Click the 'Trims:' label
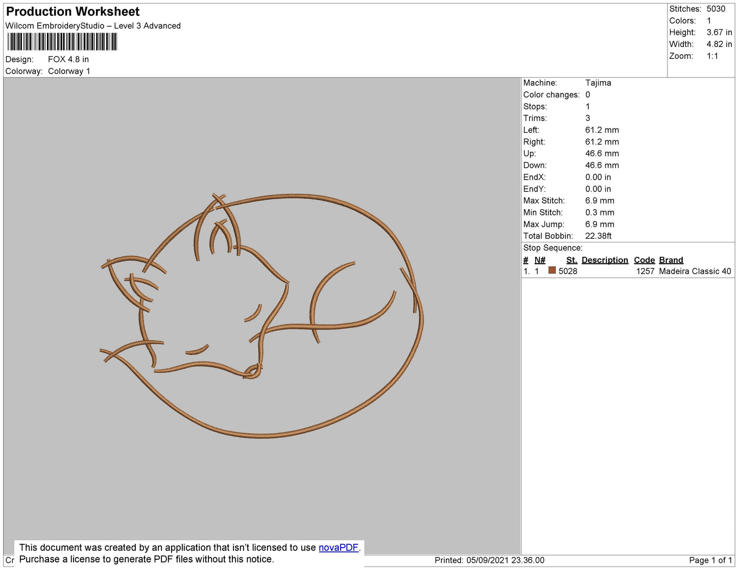 point(535,118)
